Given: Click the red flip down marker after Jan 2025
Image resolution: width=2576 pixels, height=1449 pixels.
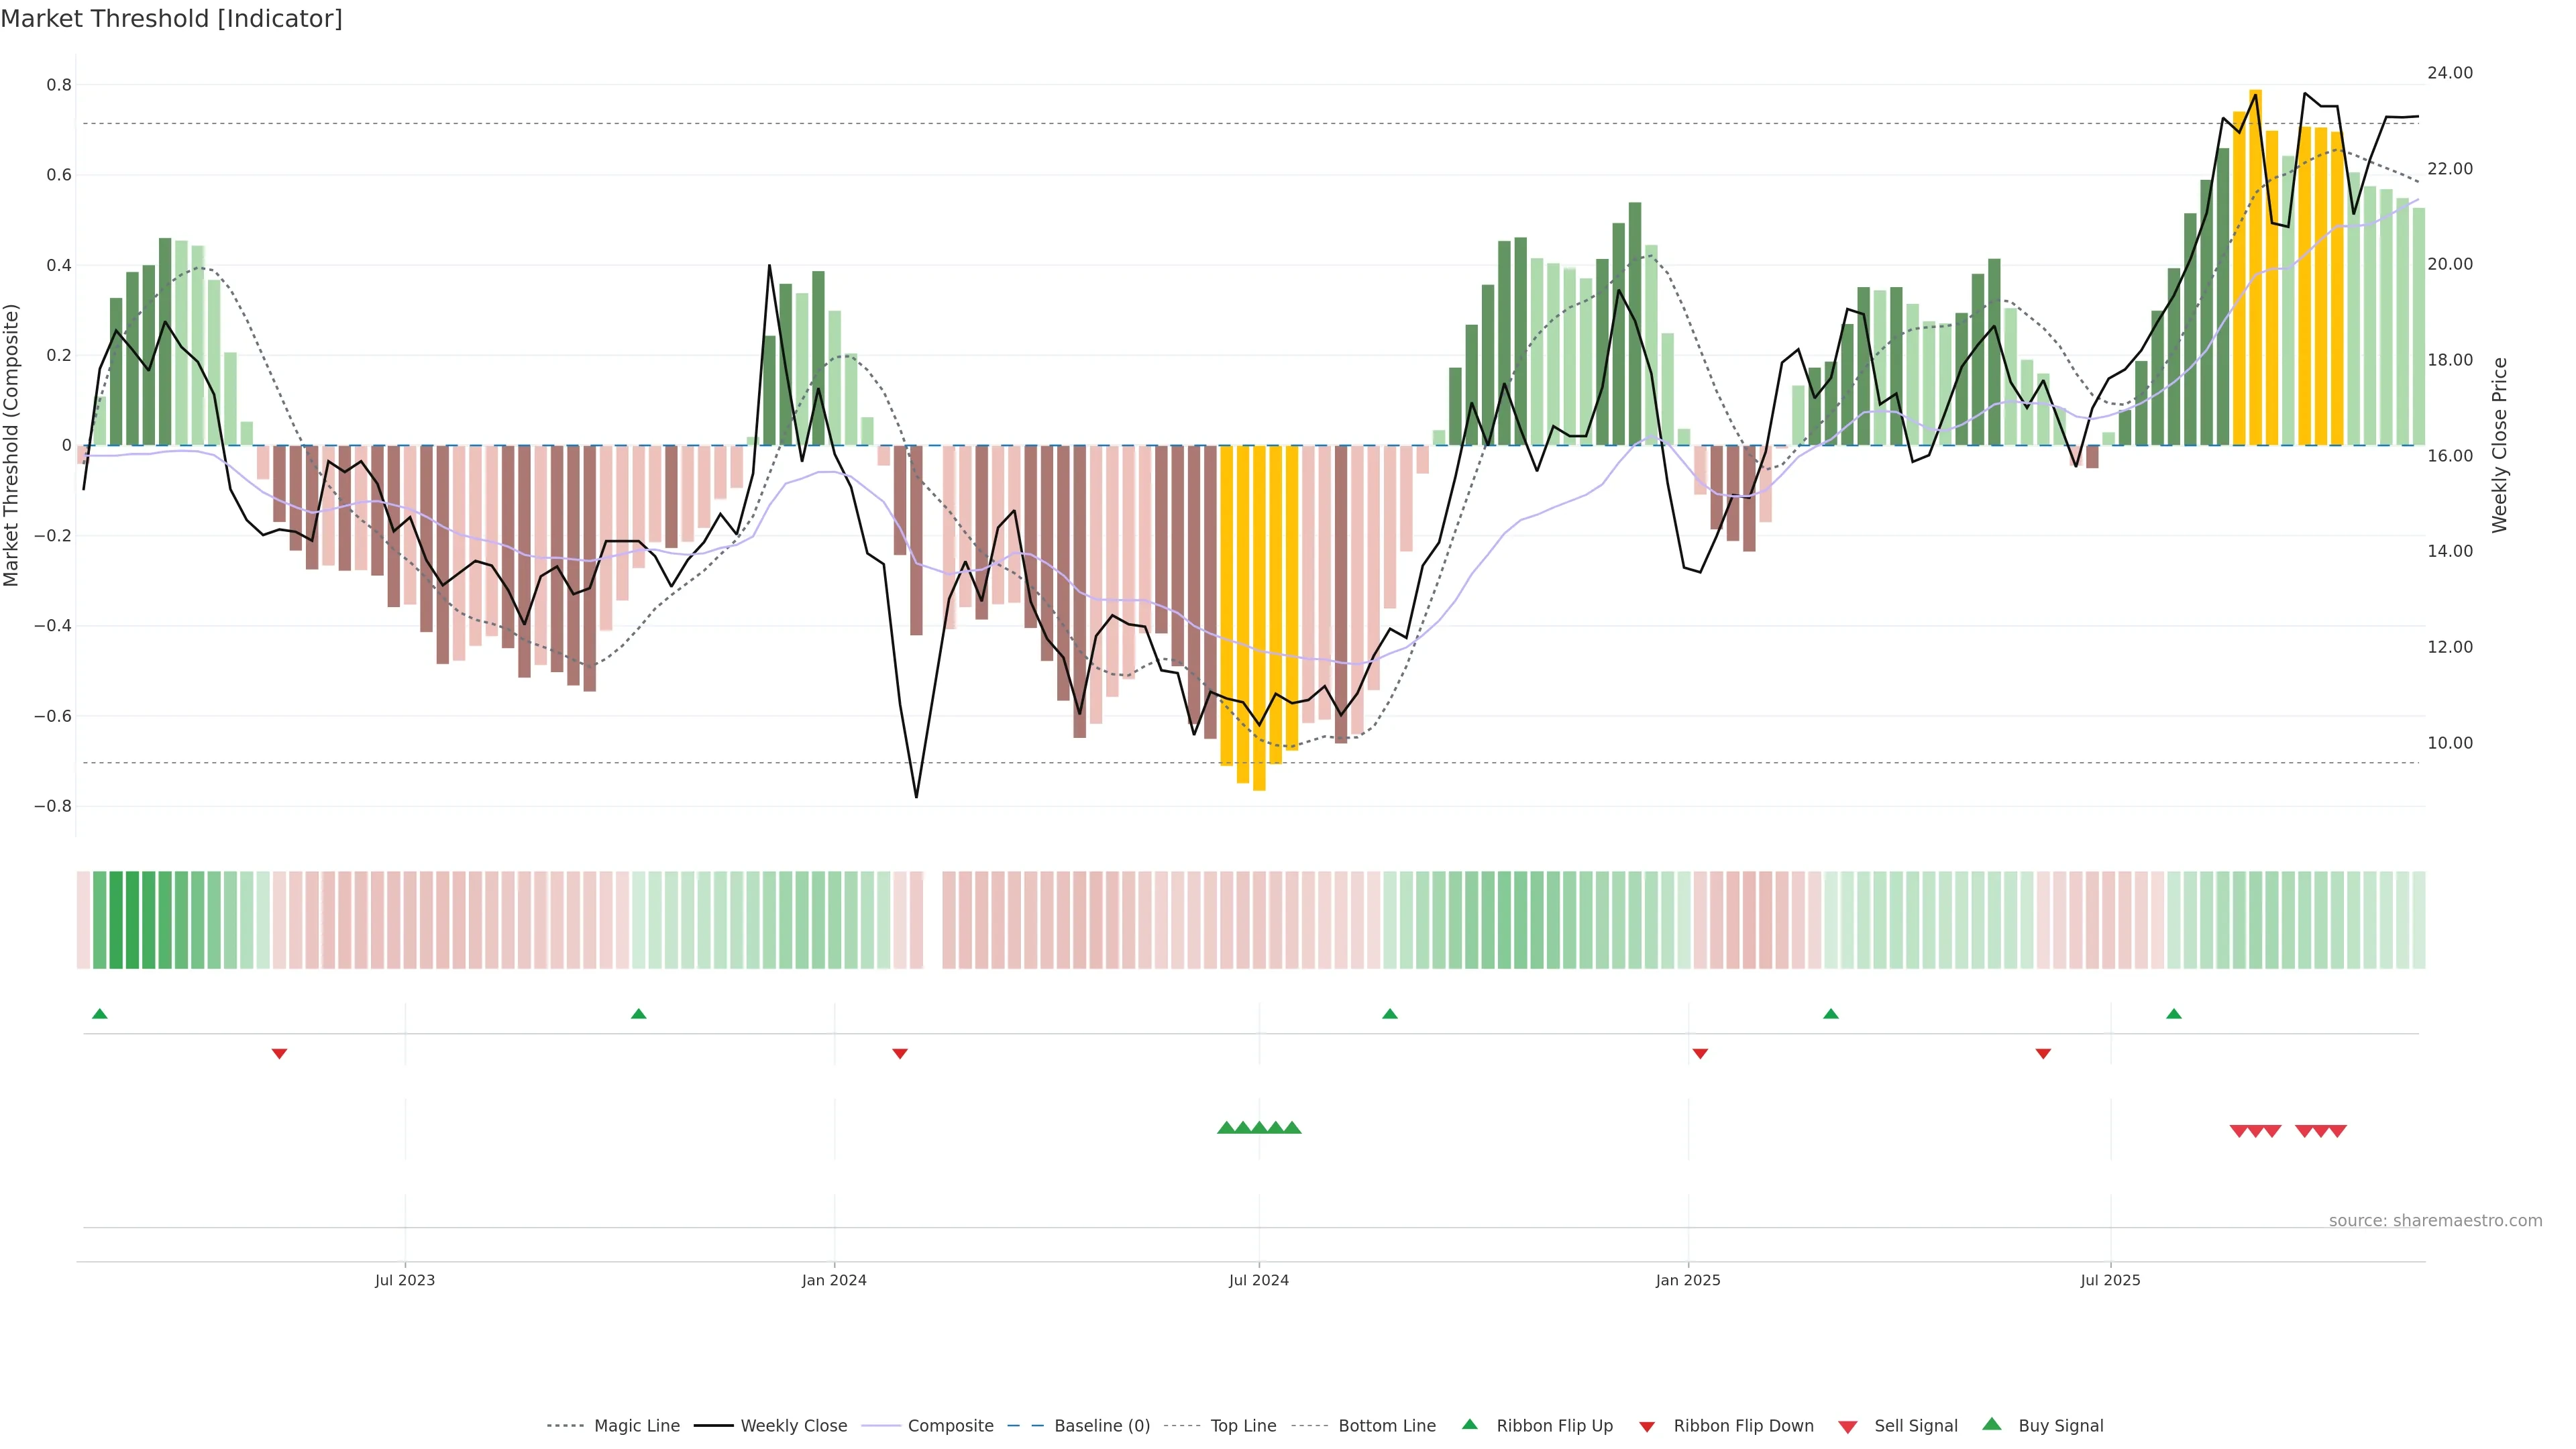Looking at the screenshot, I should point(1700,1053).
